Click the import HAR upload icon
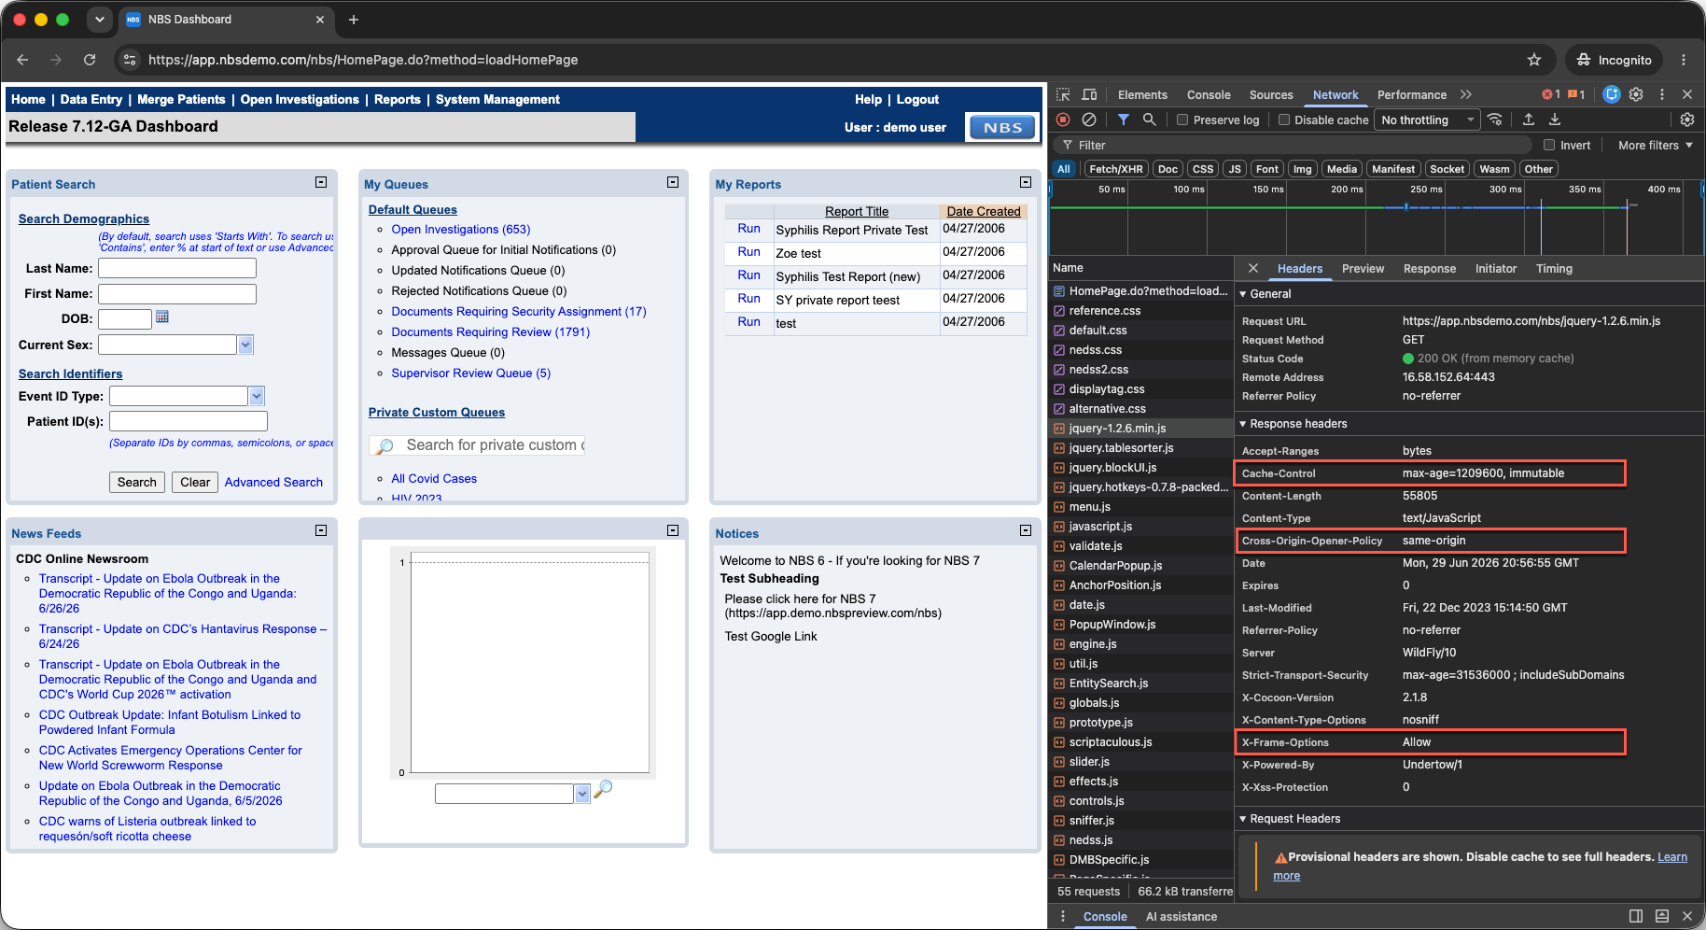This screenshot has height=930, width=1706. pyautogui.click(x=1529, y=120)
